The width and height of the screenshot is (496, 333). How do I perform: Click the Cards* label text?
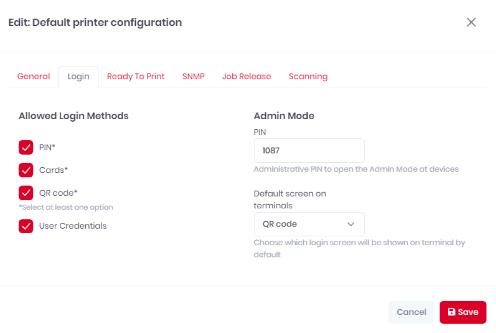click(53, 170)
